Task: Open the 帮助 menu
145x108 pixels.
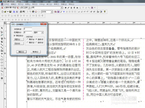Action: click(x=71, y=4)
